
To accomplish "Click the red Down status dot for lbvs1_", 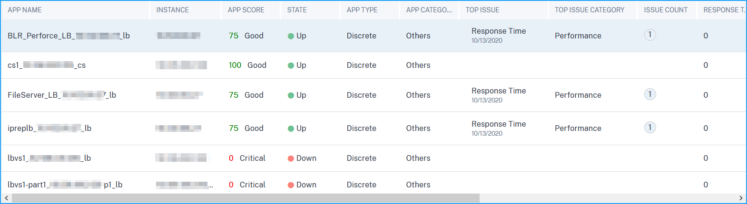I will tap(291, 158).
